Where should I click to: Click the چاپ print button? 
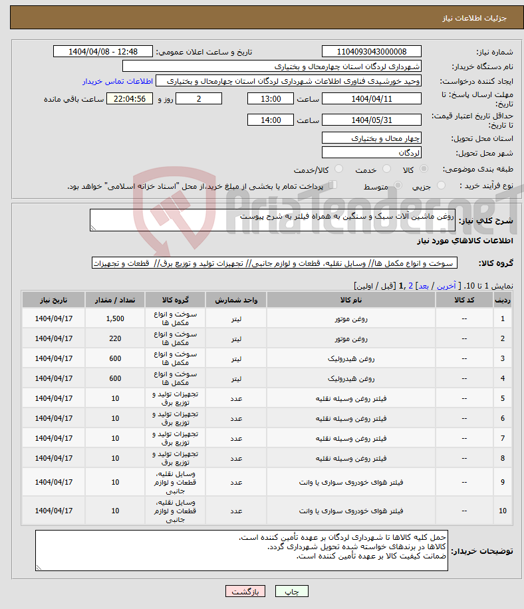pos(292,591)
